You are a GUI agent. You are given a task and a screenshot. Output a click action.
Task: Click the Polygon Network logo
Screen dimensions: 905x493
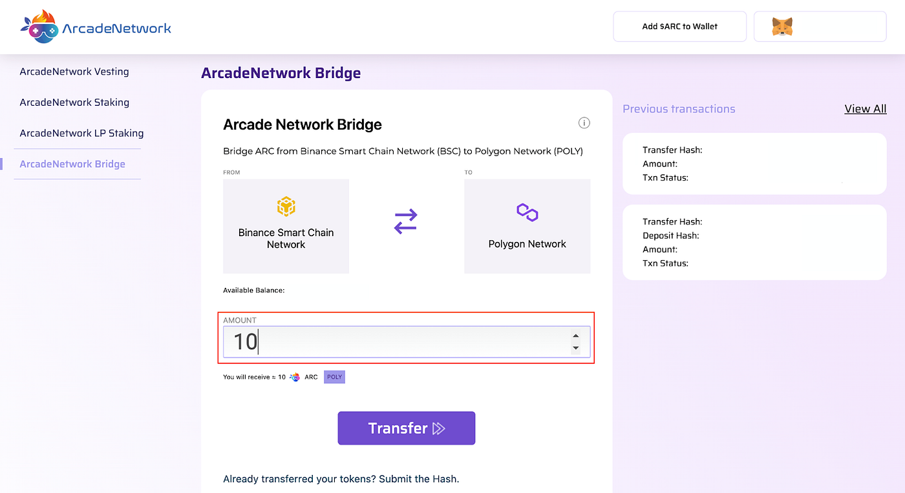pyautogui.click(x=527, y=212)
